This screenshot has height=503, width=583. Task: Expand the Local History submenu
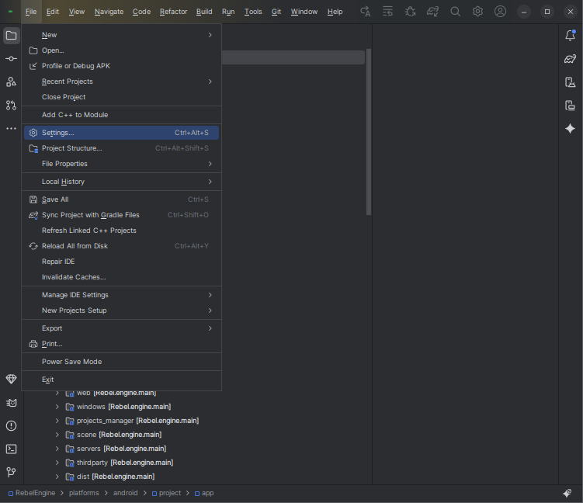[x=121, y=182]
